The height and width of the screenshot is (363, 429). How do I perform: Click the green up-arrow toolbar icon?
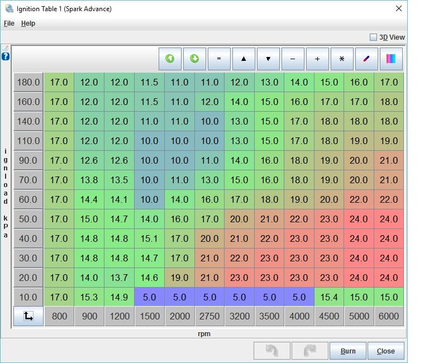pyautogui.click(x=170, y=59)
